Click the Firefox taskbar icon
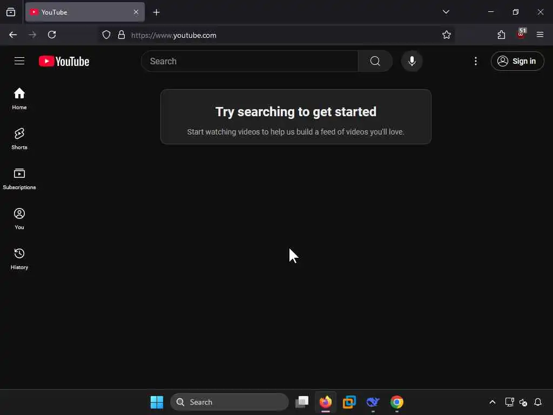The image size is (553, 415). [x=326, y=402]
